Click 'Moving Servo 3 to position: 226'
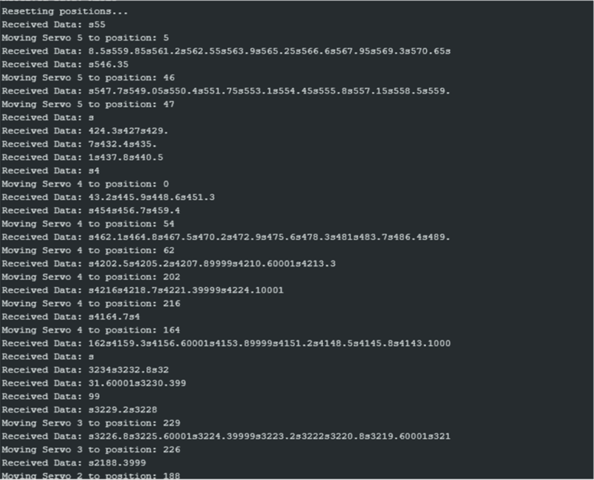 [x=91, y=449]
